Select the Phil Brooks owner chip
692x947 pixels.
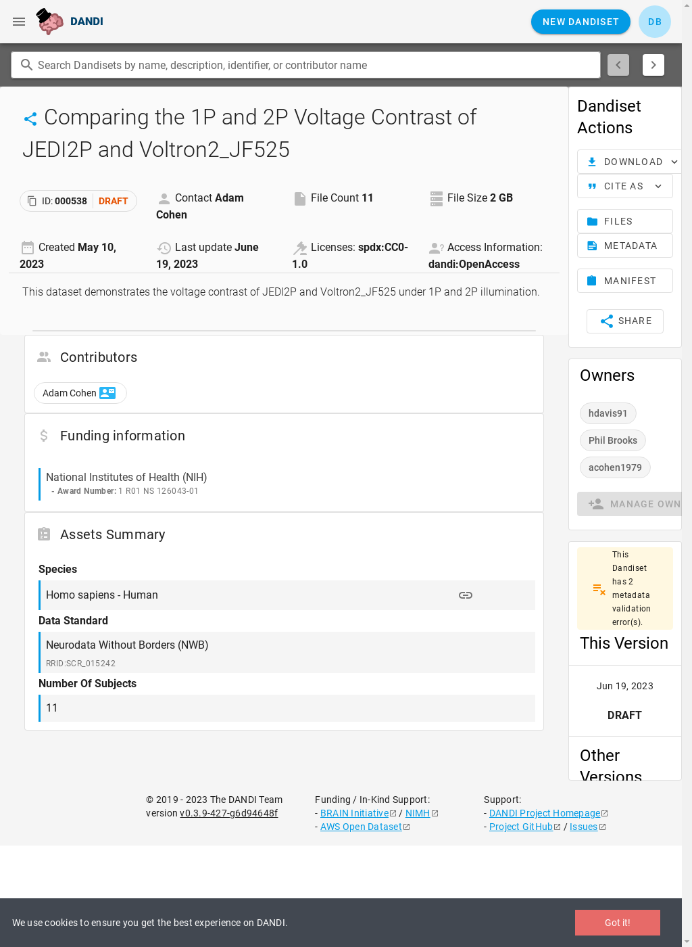pos(613,440)
